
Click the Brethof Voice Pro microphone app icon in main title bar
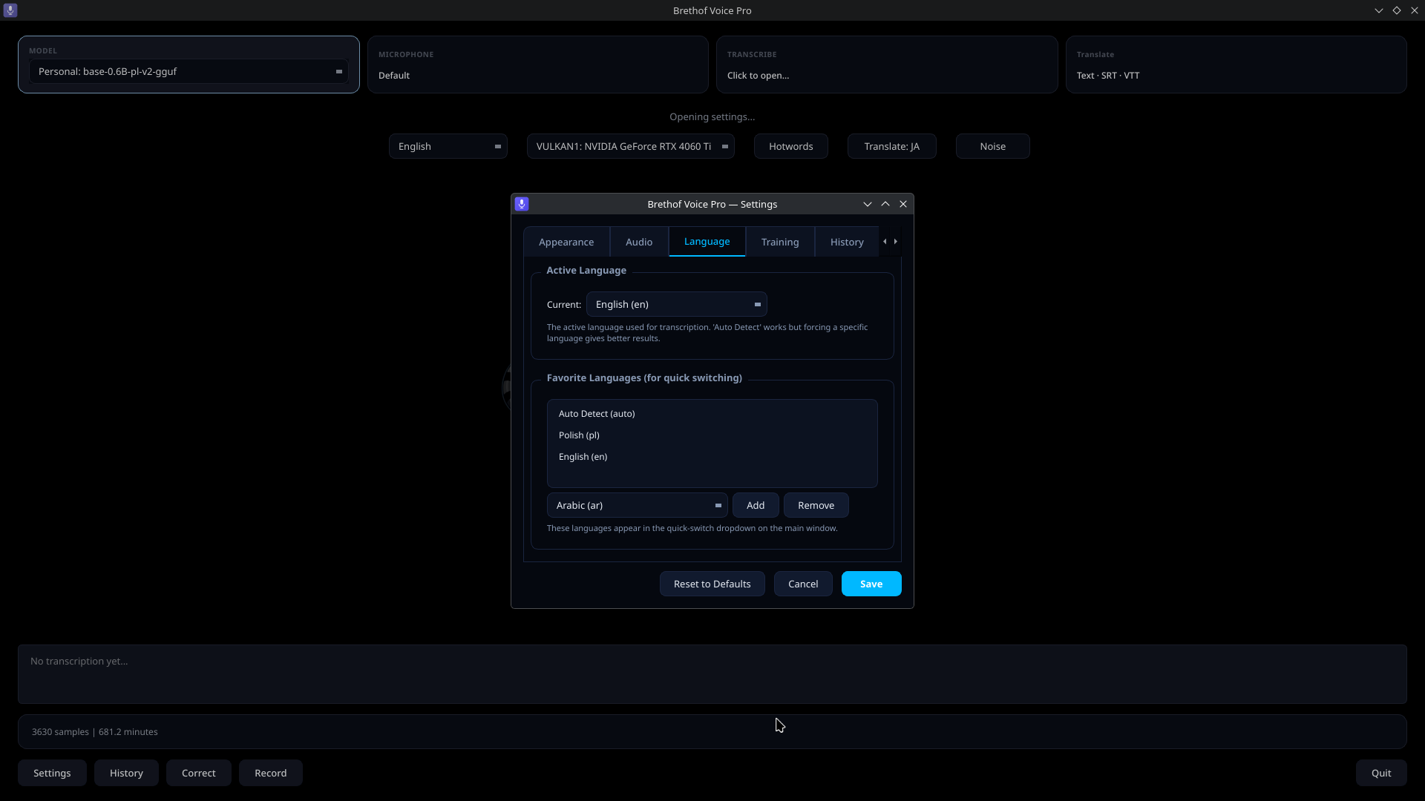[10, 10]
